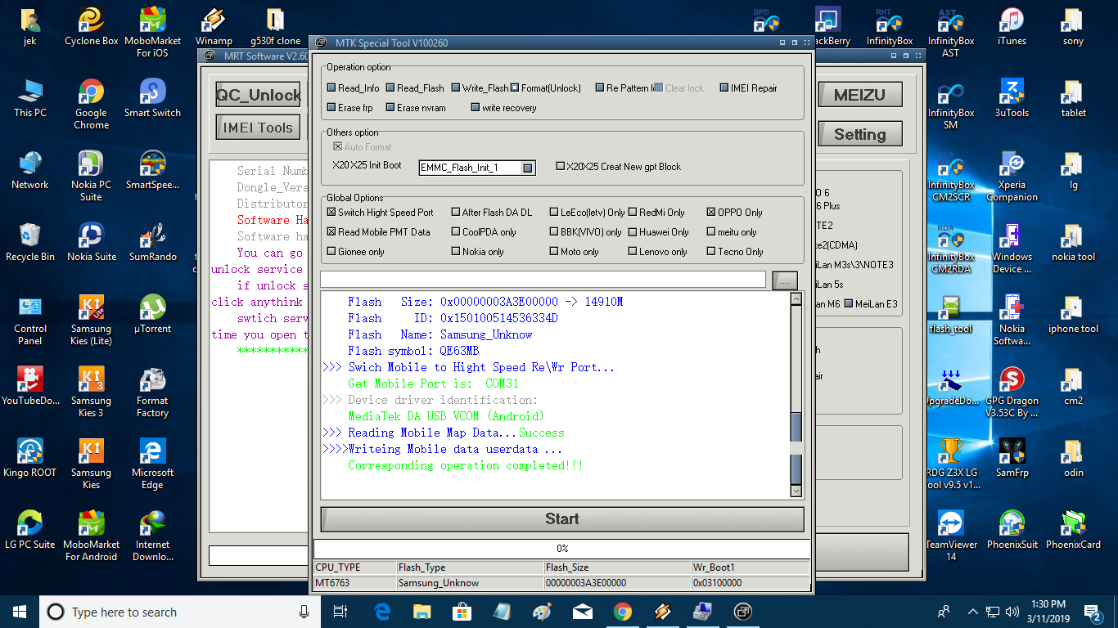Viewport: 1118px width, 628px height.
Task: Click QC_Unlock button in MRT Software
Action: click(258, 95)
